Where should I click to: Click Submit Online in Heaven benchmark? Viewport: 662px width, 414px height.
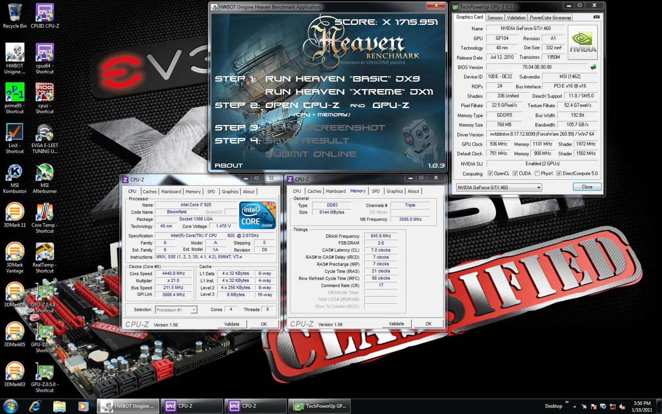coord(311,154)
